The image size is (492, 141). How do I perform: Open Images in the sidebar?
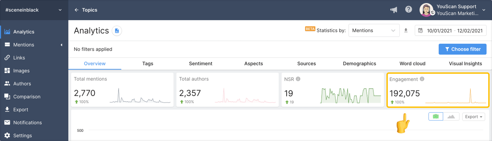(x=34, y=71)
